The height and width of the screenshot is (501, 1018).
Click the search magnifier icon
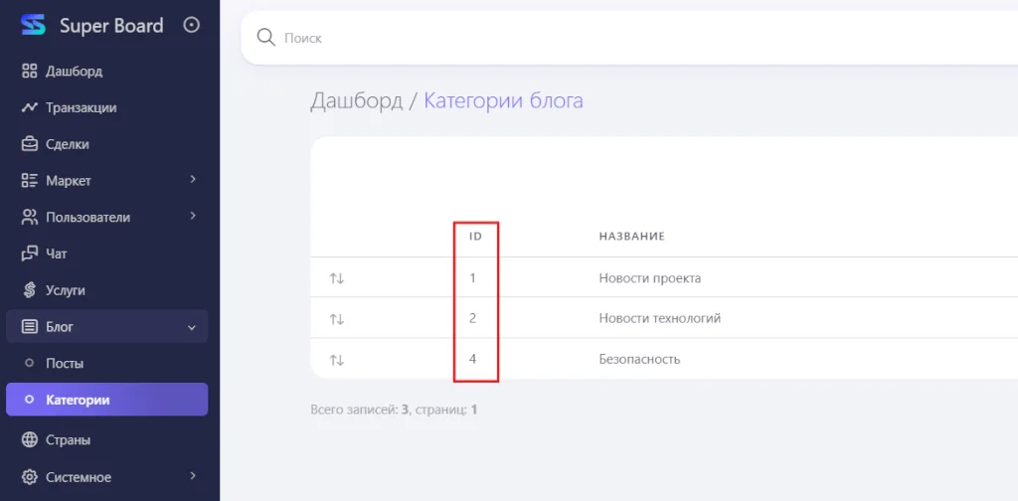(265, 38)
